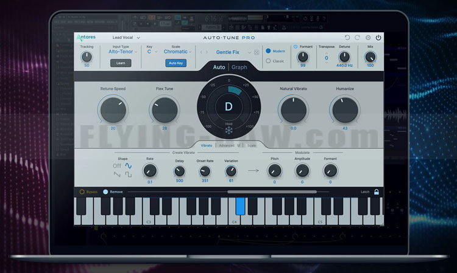Set vibrato shape to Off
Image resolution: width=457 pixels, height=273 pixels.
coord(117,166)
